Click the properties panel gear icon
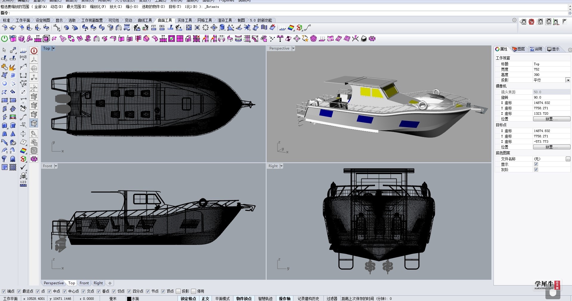 pyautogui.click(x=570, y=50)
